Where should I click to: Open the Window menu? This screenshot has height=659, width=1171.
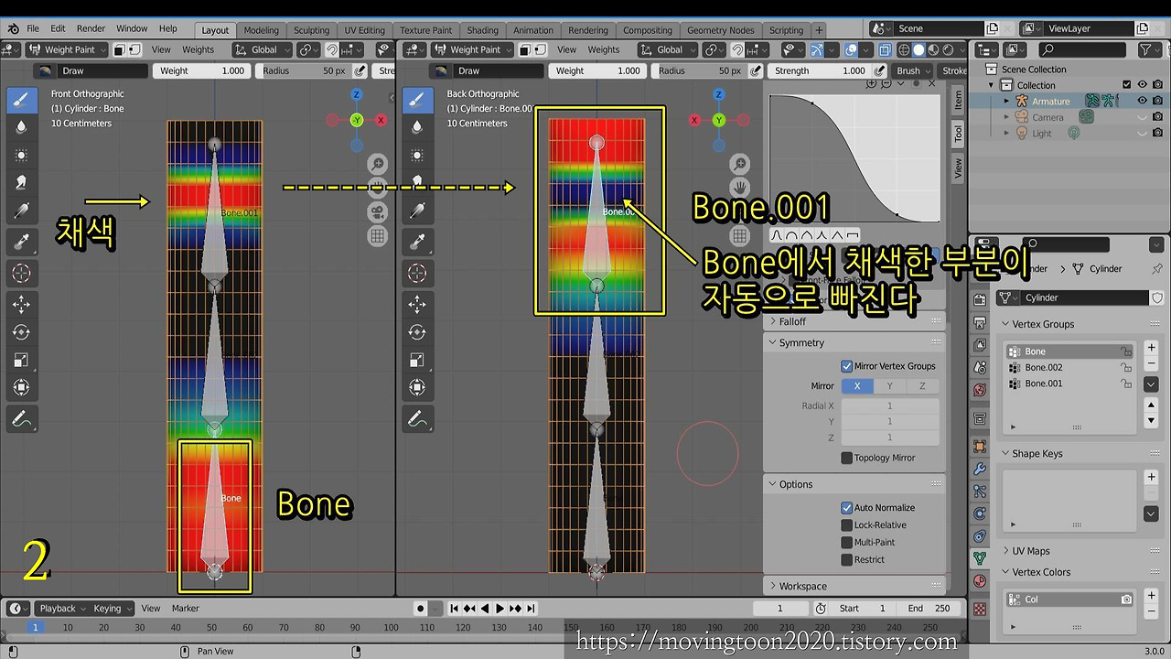(x=132, y=28)
